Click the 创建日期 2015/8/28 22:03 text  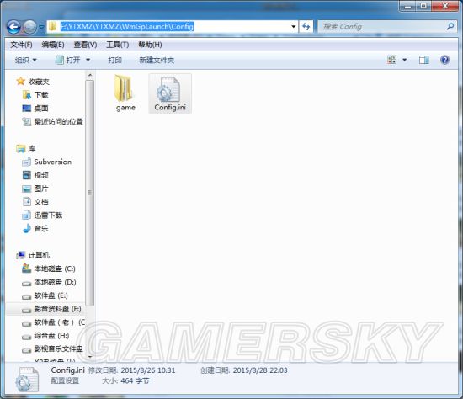[244, 370]
